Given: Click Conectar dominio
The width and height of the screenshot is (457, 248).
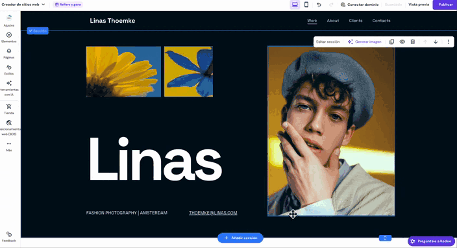Looking at the screenshot, I should [x=360, y=5].
